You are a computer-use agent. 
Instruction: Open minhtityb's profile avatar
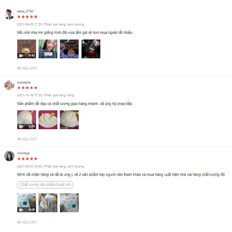9,156
